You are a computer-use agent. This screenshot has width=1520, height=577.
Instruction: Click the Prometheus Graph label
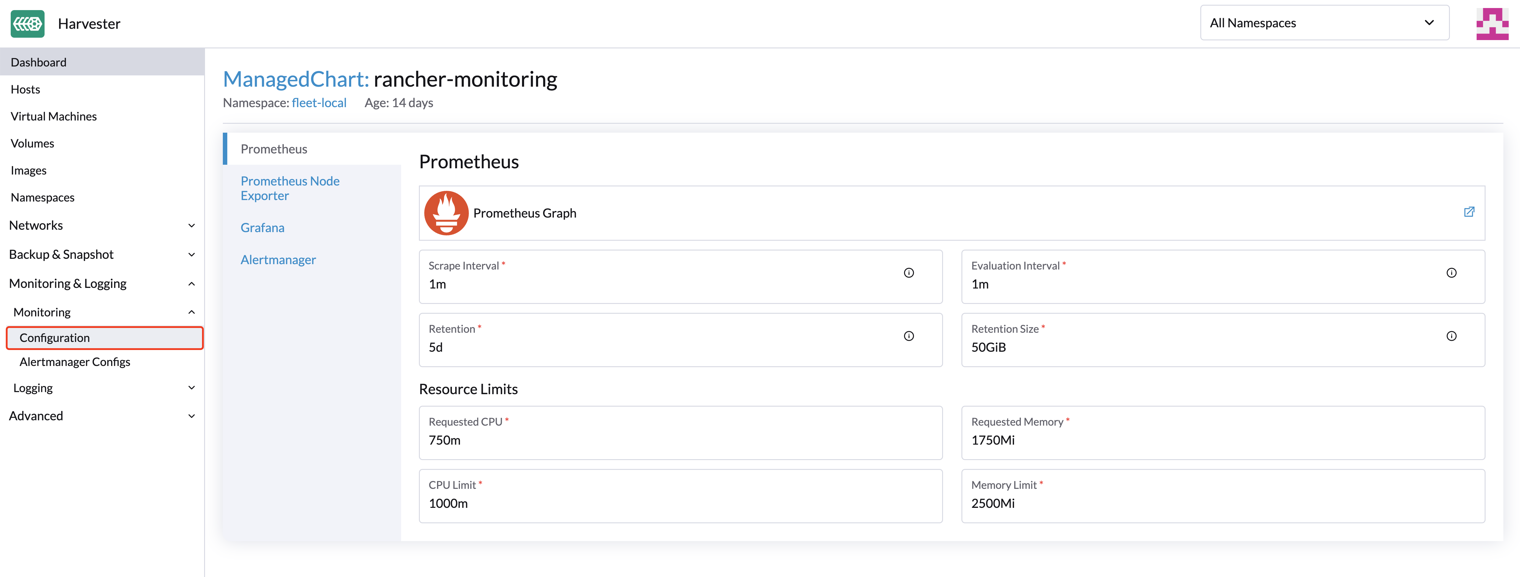click(525, 213)
